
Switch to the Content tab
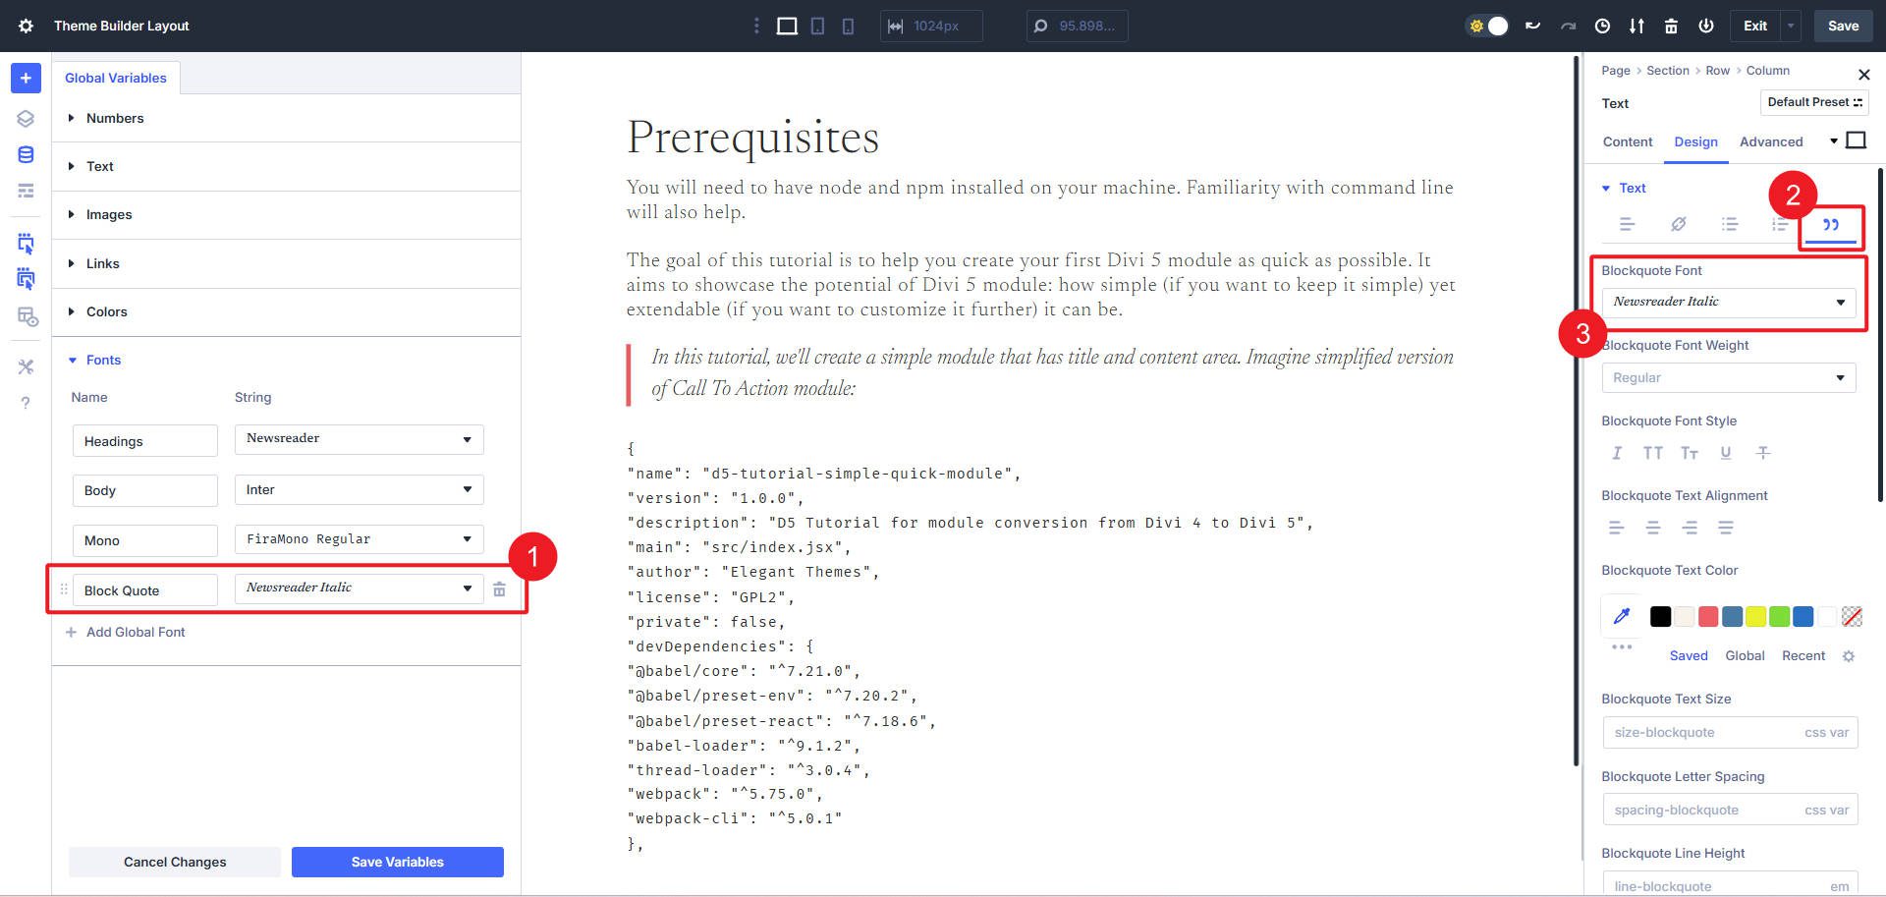pyautogui.click(x=1627, y=141)
